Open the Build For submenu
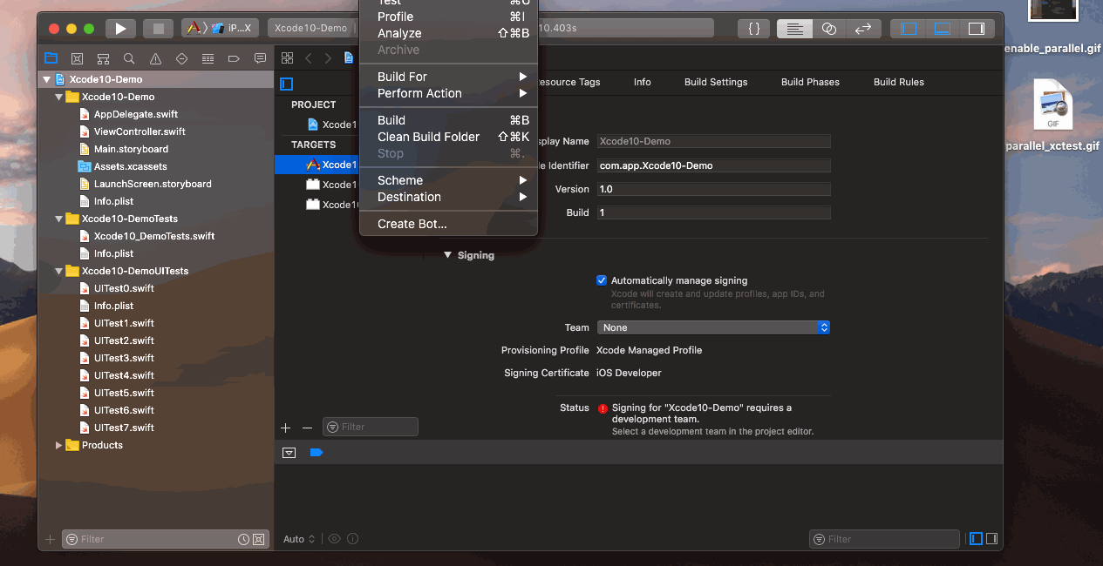 click(448, 77)
